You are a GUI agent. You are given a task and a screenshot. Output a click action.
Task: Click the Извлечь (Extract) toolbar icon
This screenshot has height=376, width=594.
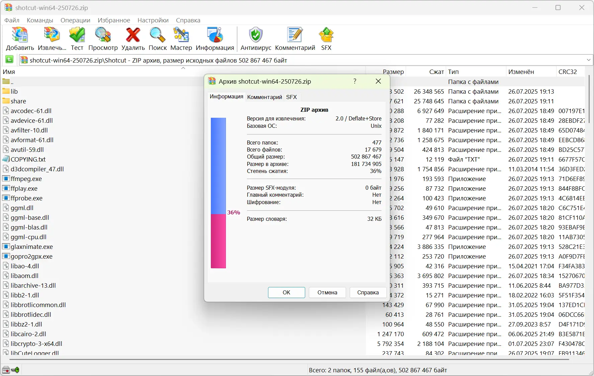(52, 35)
